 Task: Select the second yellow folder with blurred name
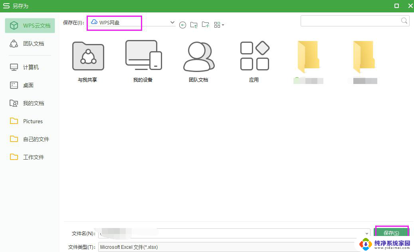click(x=364, y=62)
